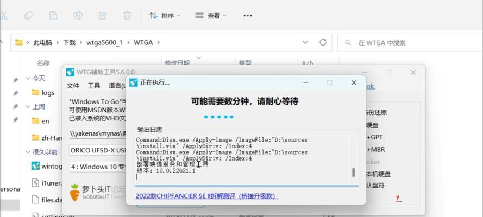Open the 文件 menu in WTG辅助工具
Image resolution: width=483 pixels, height=217 pixels.
click(x=73, y=86)
